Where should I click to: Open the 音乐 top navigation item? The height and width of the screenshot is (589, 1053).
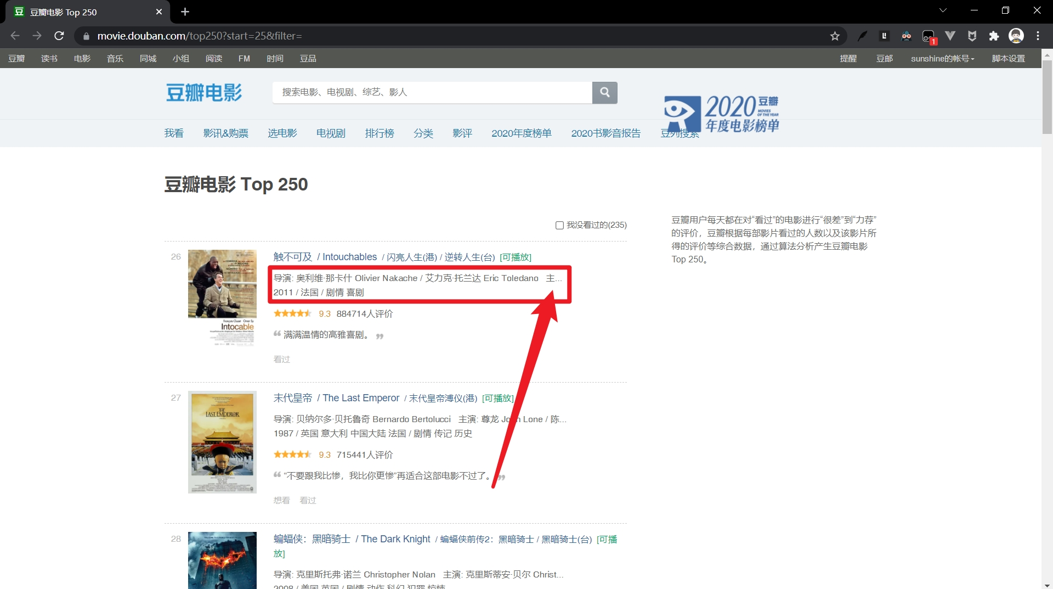[115, 59]
